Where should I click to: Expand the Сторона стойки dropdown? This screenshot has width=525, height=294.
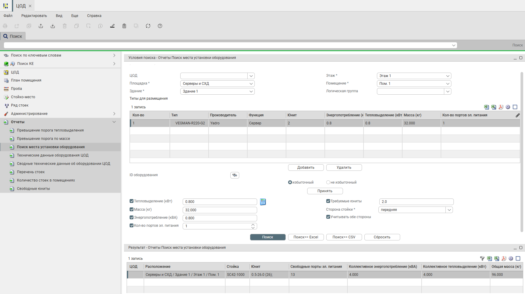coord(449,210)
